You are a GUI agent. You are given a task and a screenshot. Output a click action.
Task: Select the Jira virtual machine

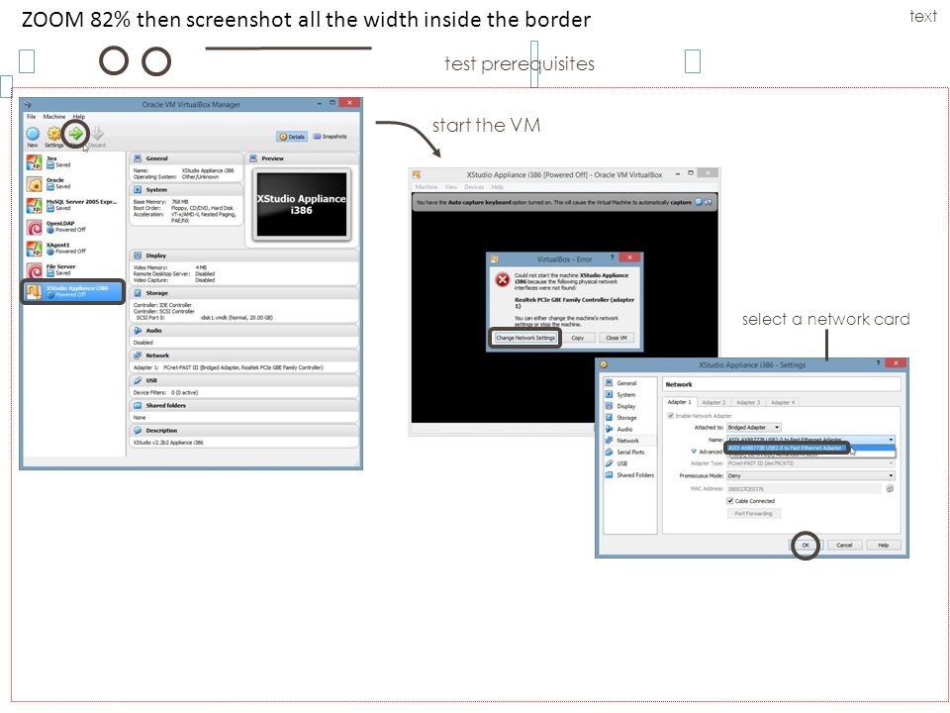pyautogui.click(x=72, y=161)
